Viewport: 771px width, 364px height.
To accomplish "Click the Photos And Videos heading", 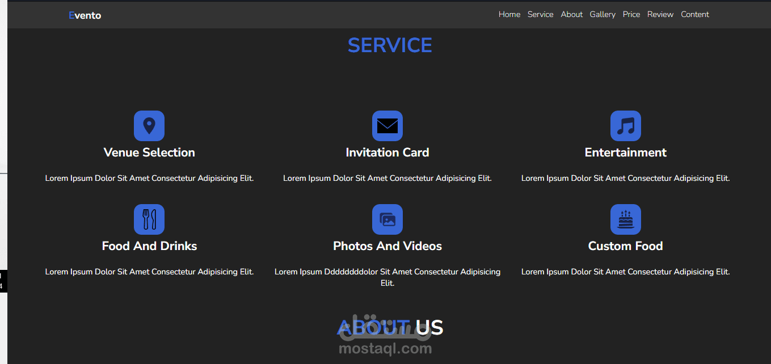I will 387,246.
